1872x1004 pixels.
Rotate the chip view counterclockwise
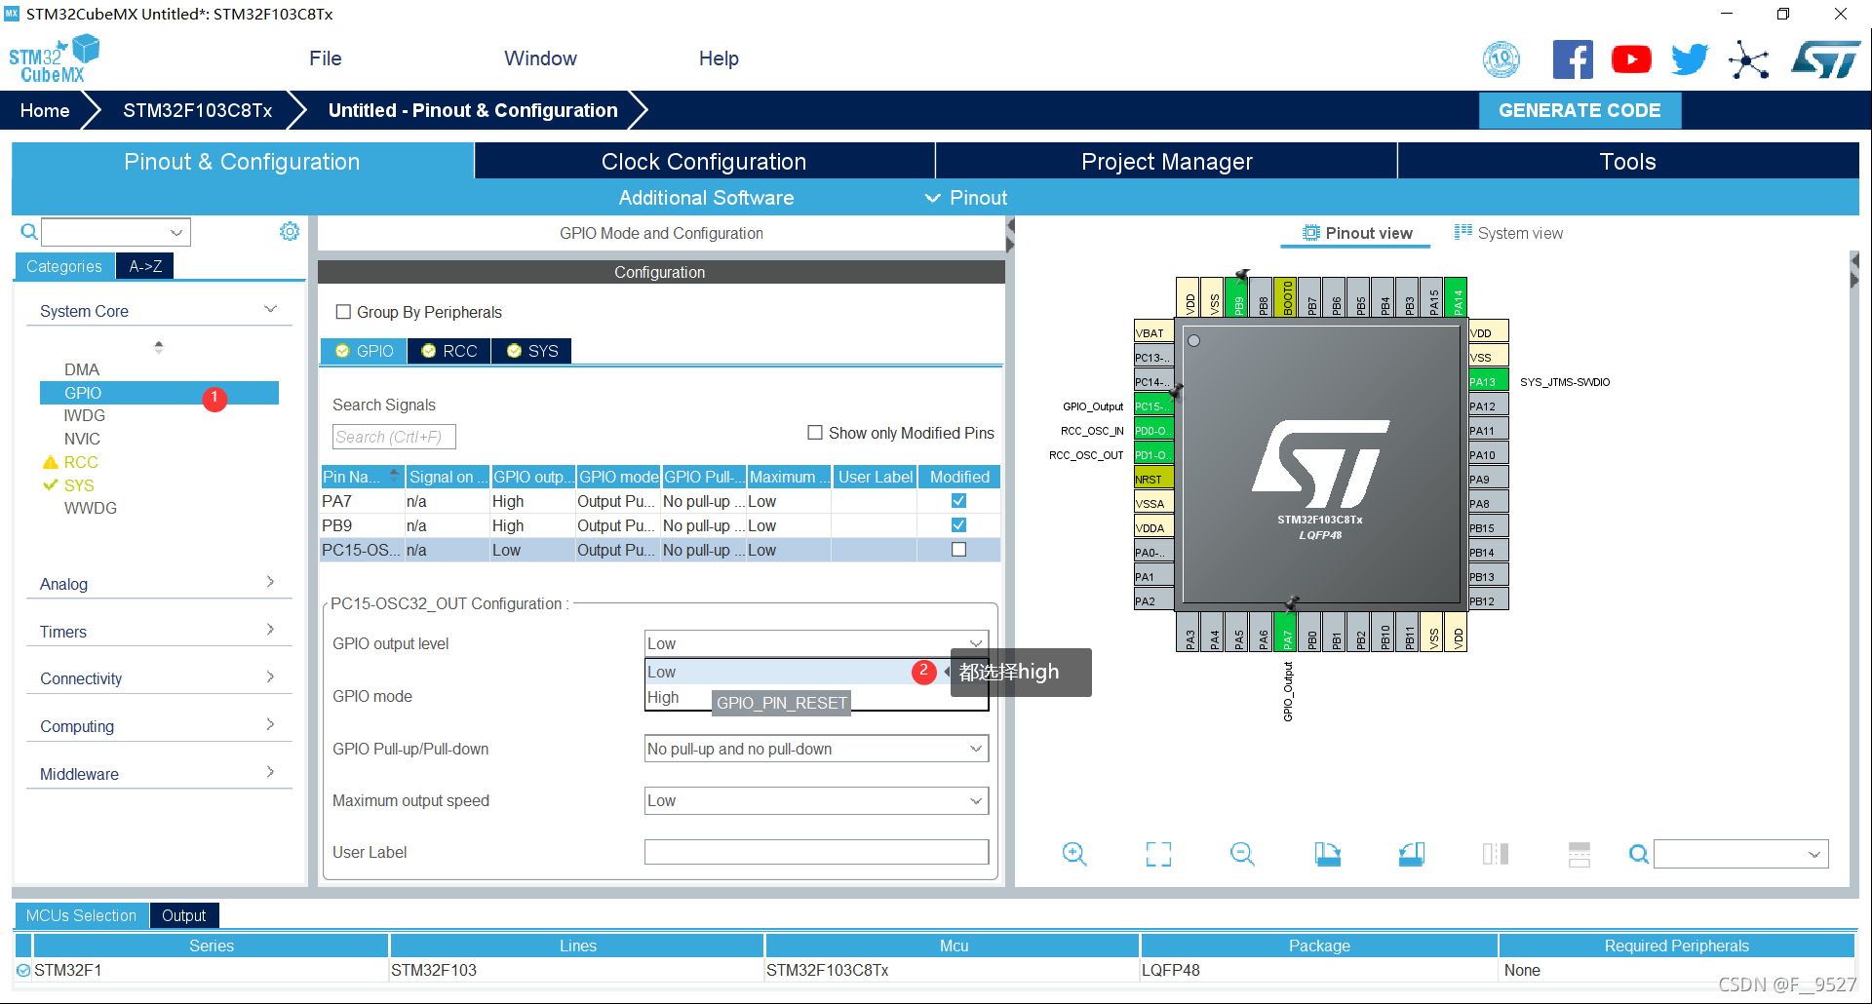coord(1411,854)
